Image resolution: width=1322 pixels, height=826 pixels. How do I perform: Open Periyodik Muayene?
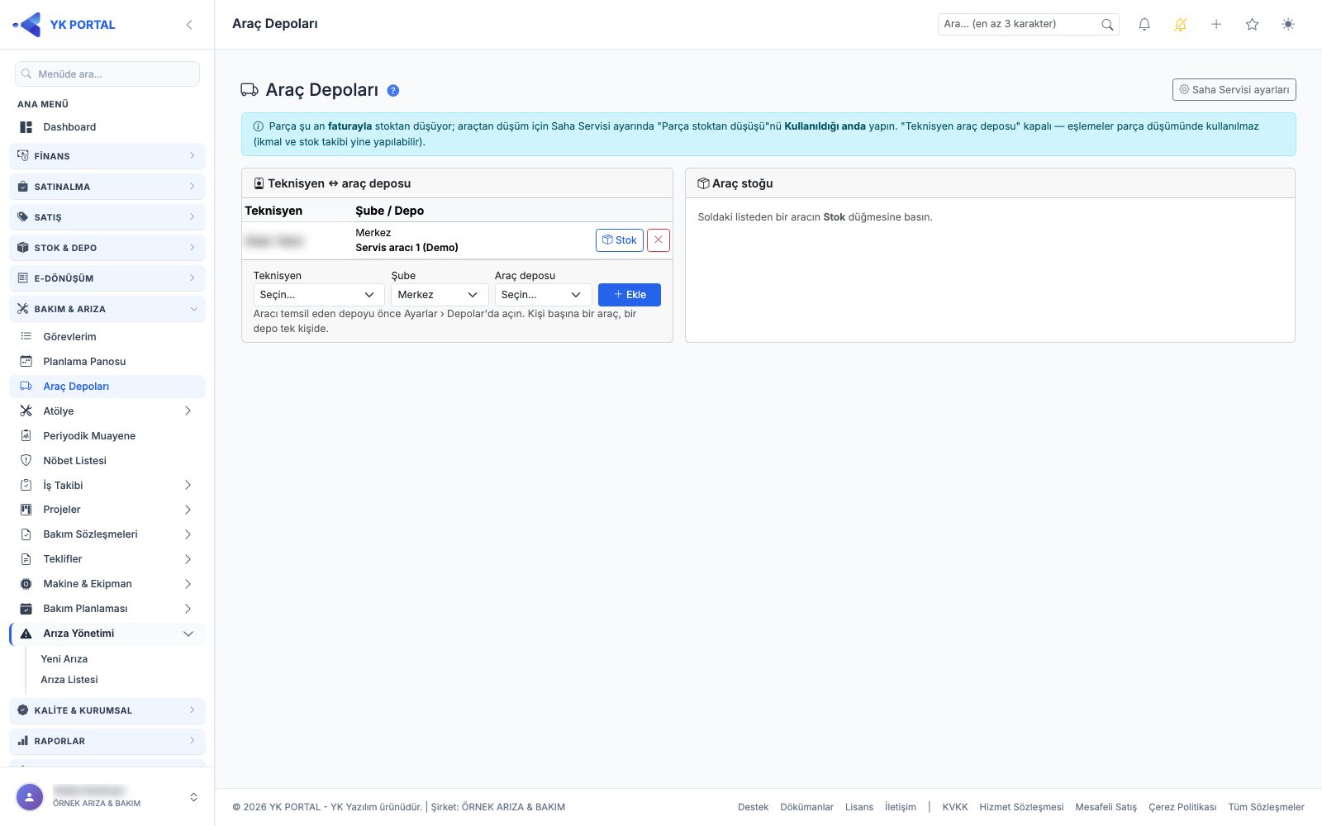(107, 436)
